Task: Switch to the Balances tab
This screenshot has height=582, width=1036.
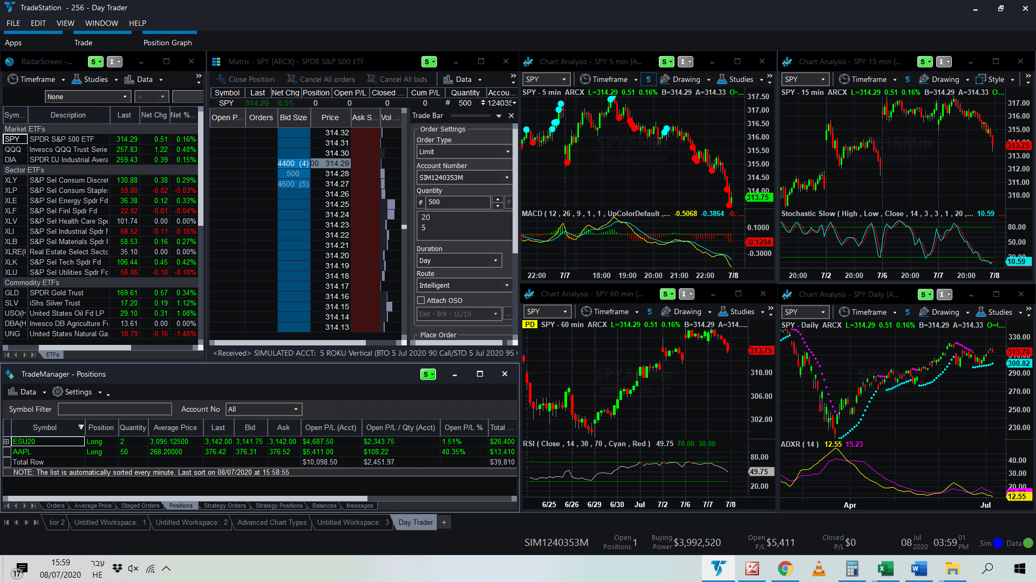Action: click(324, 505)
